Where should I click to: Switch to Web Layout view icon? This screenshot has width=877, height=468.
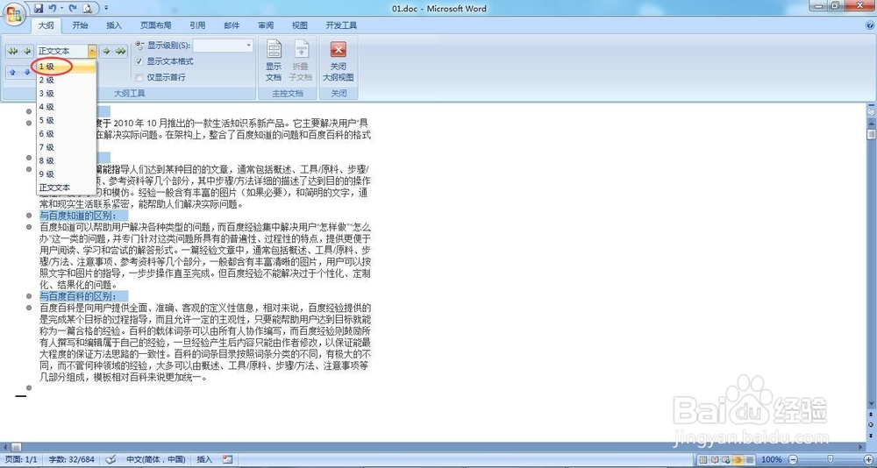point(726,459)
